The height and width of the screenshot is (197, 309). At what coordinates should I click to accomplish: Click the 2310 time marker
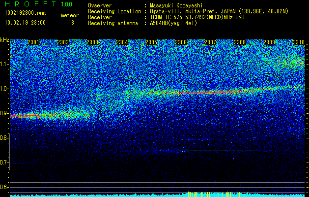299,42
